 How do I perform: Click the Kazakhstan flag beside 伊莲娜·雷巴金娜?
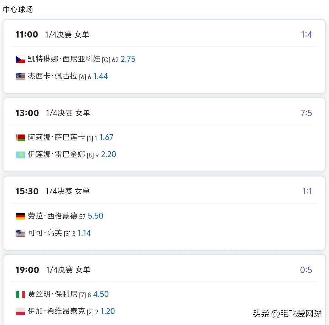(x=21, y=155)
